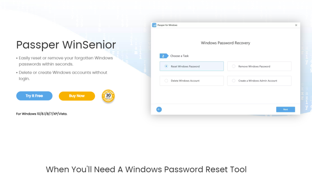The height and width of the screenshot is (177, 312).
Task: Click the Passper WinSenior heading
Action: [x=66, y=45]
